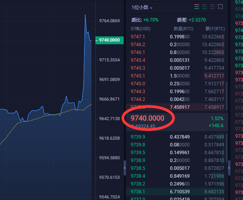Show combined buy and sell order book view

pos(197,7)
